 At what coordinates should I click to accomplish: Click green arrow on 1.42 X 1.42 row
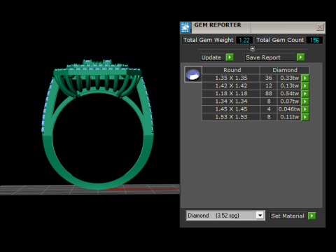click(x=305, y=85)
